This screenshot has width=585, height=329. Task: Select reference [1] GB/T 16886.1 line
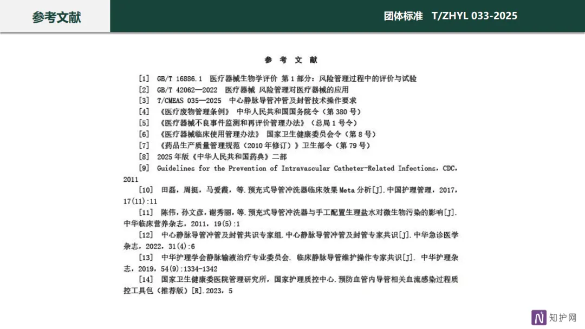(277, 78)
